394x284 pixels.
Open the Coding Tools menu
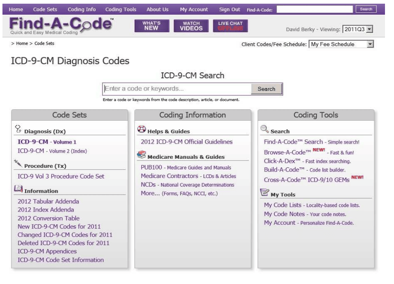[x=121, y=9]
